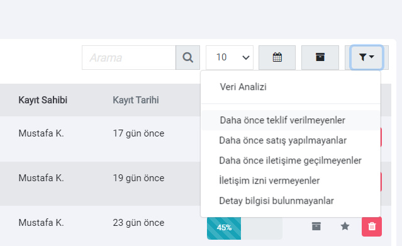The width and height of the screenshot is (402, 246).
Task: Archive the 23 gün önce row
Action: [x=316, y=226]
